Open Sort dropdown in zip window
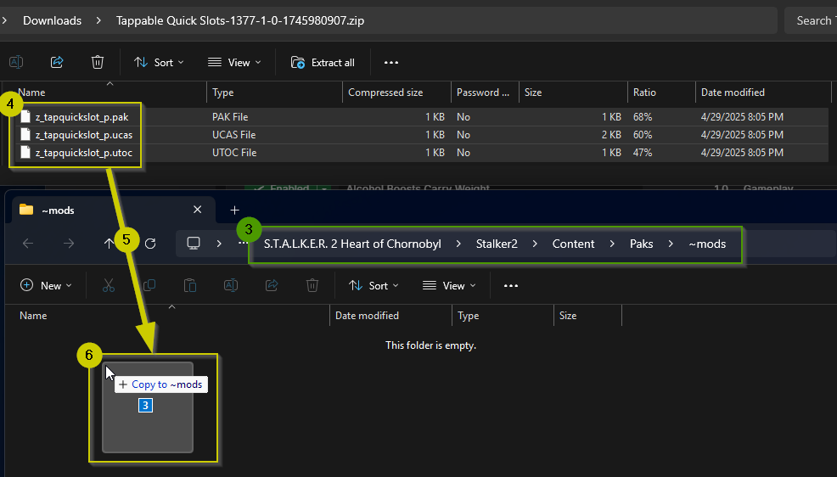Viewport: 837px width, 477px height. point(159,63)
